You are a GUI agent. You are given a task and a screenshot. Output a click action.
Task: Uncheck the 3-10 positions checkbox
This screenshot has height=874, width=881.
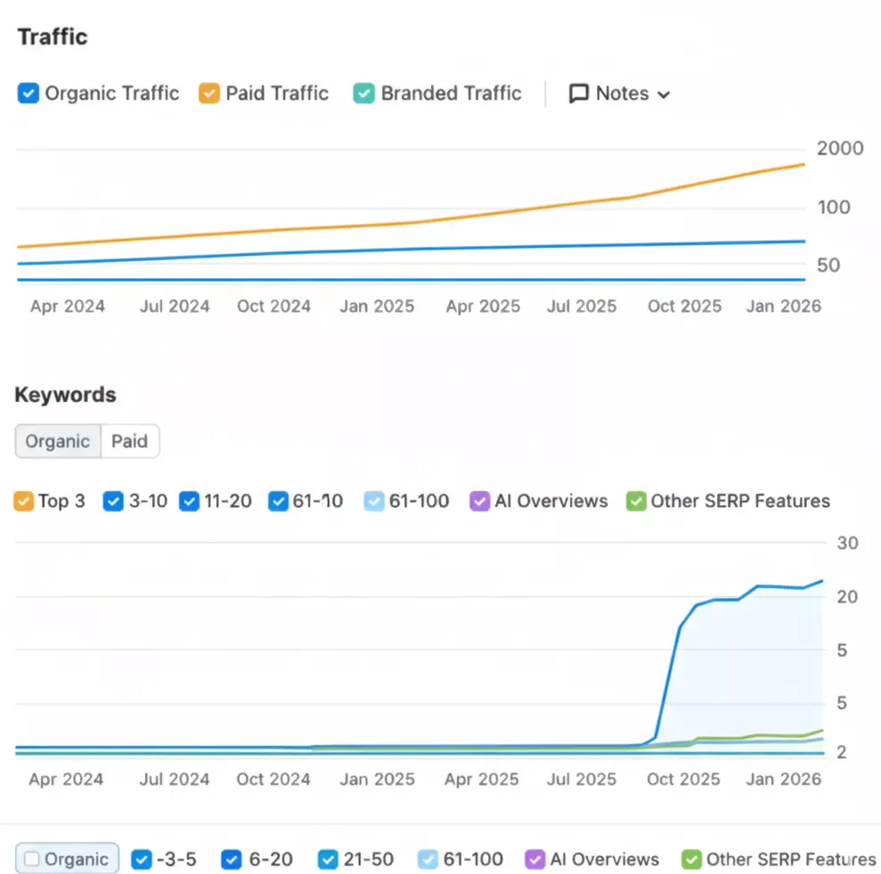tap(113, 501)
